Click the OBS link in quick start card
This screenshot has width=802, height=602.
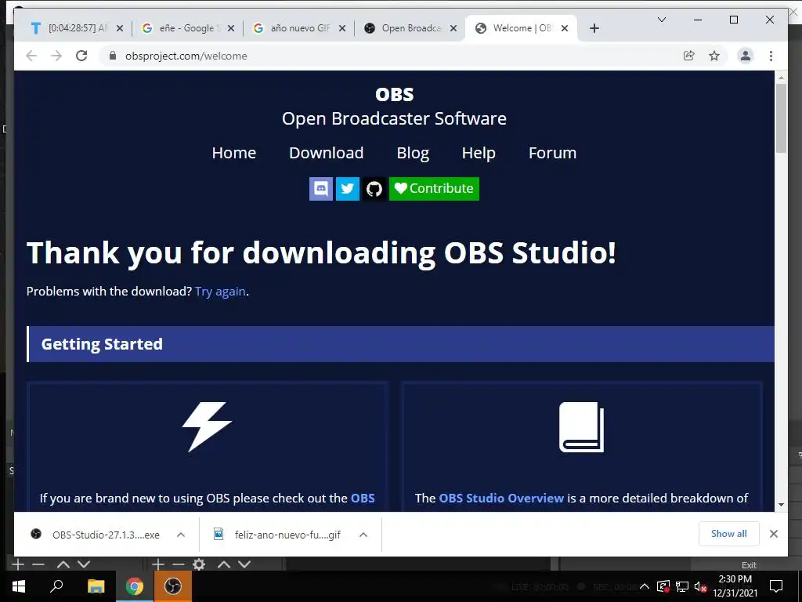(x=363, y=498)
